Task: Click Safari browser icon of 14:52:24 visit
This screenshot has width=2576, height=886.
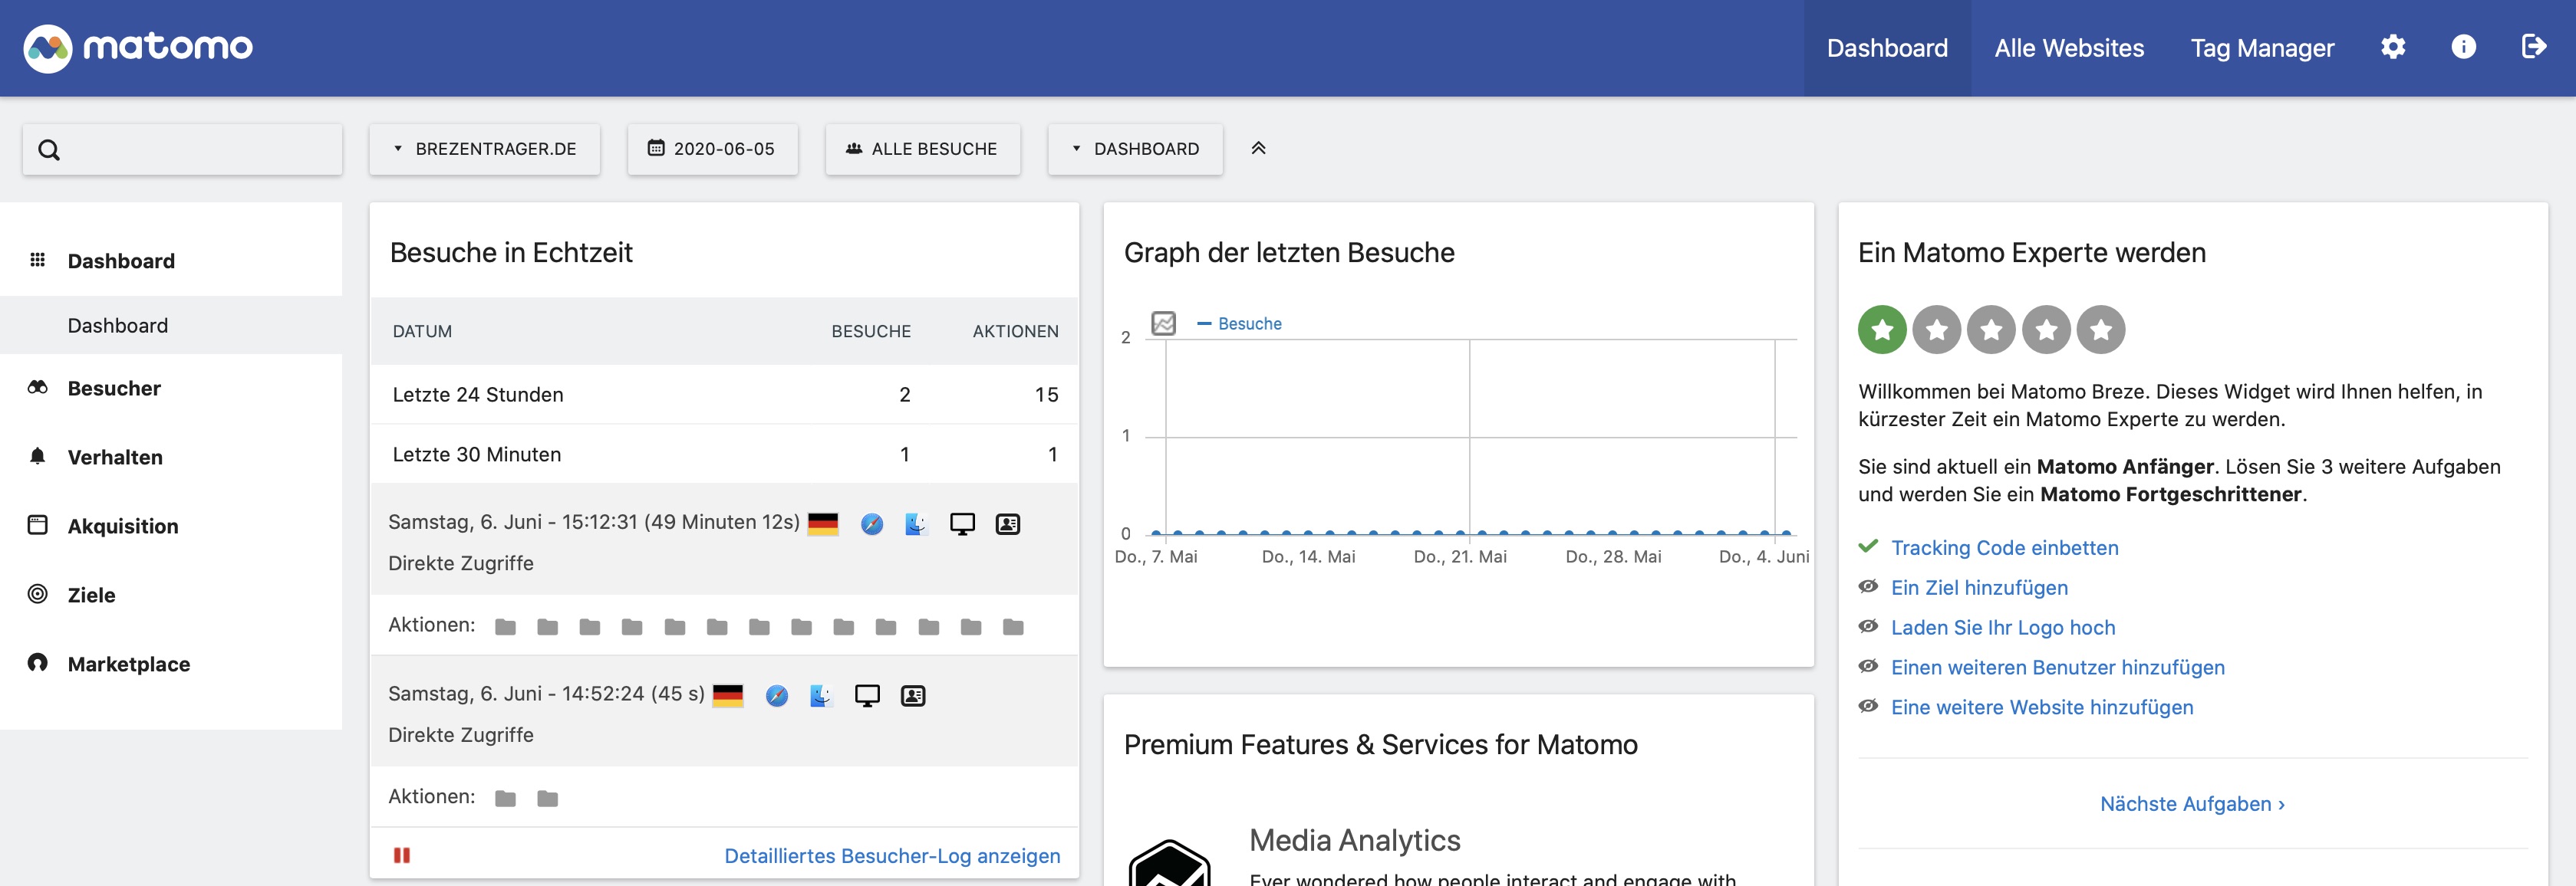Action: [x=777, y=696]
